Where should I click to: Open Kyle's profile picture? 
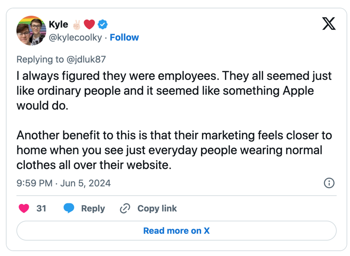(x=31, y=31)
